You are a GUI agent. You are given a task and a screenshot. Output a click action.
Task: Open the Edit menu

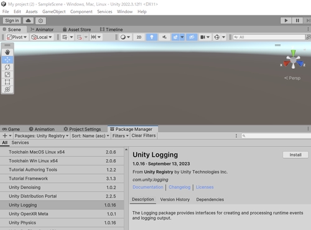17,12
